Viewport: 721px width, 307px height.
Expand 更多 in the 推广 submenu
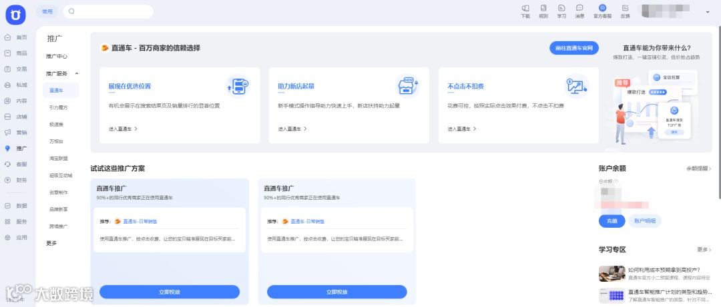tap(51, 243)
